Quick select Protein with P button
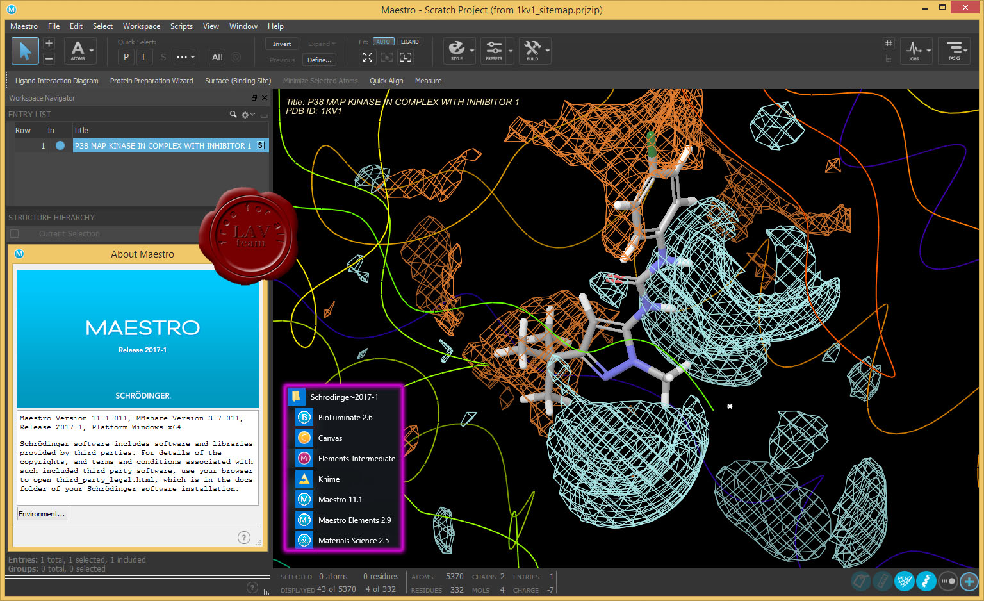The width and height of the screenshot is (984, 601). pos(126,57)
